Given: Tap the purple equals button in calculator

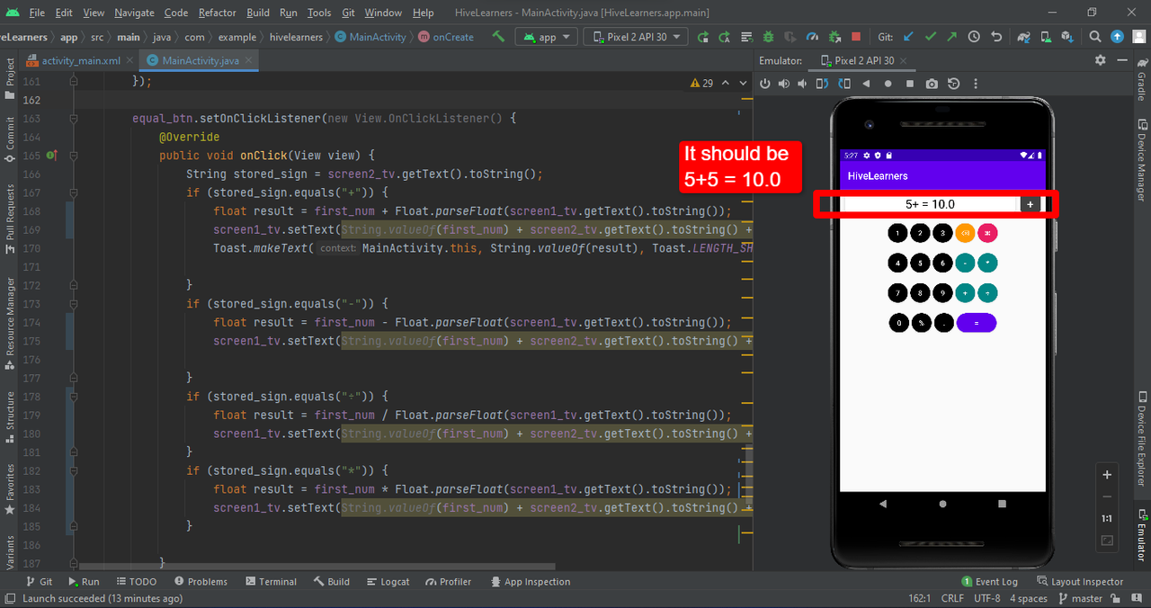Looking at the screenshot, I should (977, 323).
